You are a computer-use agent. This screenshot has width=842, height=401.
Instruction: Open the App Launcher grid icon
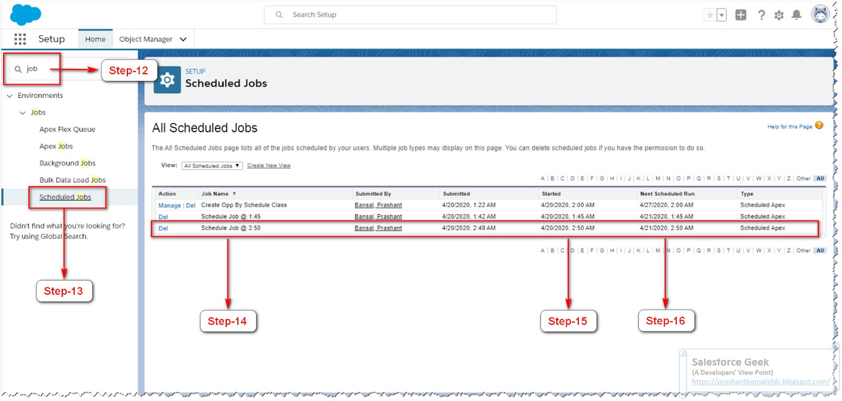20,39
